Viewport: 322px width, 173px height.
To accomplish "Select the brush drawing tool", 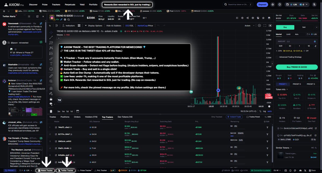I will 51,58.
